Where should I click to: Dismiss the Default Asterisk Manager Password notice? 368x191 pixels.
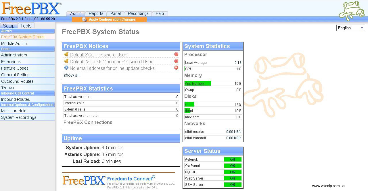tap(176, 61)
